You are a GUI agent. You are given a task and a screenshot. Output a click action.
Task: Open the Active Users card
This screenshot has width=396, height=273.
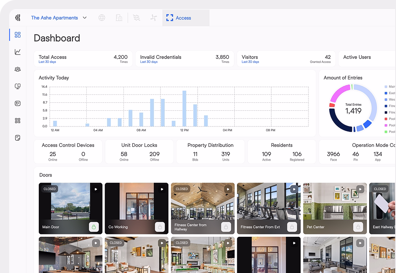367,59
